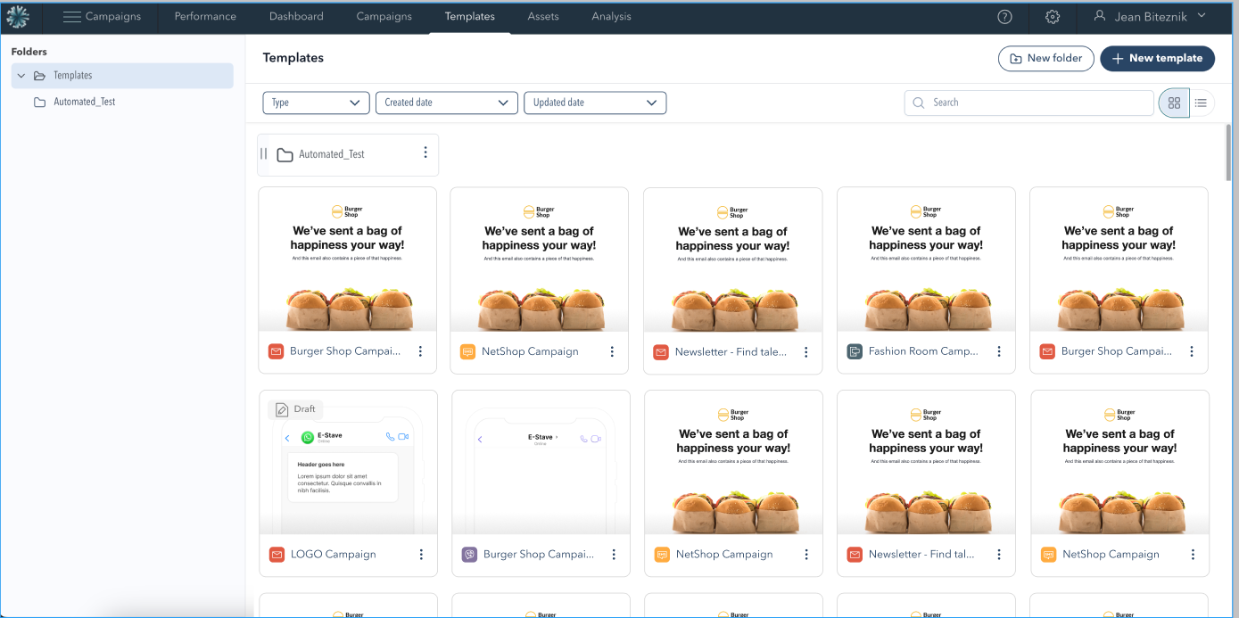Open three-dot menu for Fashion Room Campaign
The image size is (1239, 618).
pos(999,352)
